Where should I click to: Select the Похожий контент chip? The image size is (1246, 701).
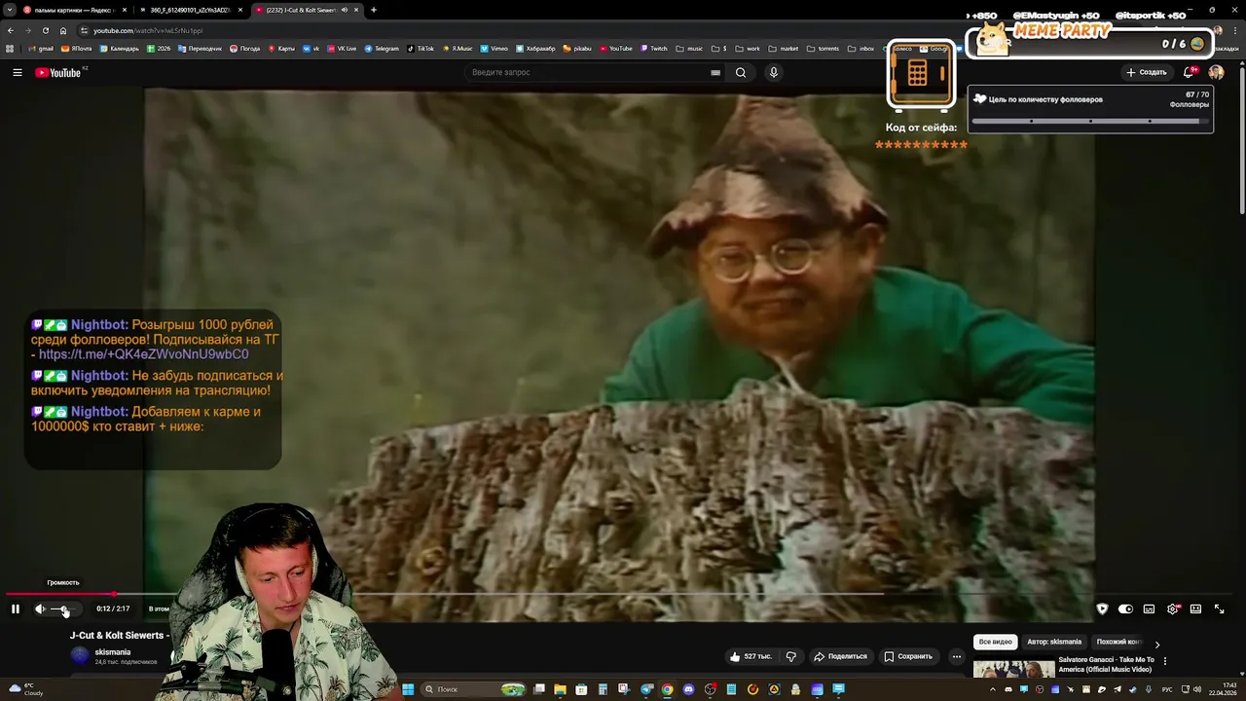point(1119,642)
